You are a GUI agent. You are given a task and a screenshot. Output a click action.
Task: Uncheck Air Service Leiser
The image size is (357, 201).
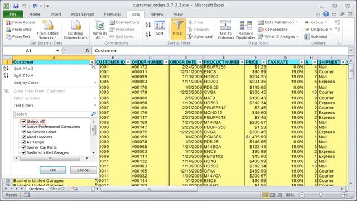(23, 132)
